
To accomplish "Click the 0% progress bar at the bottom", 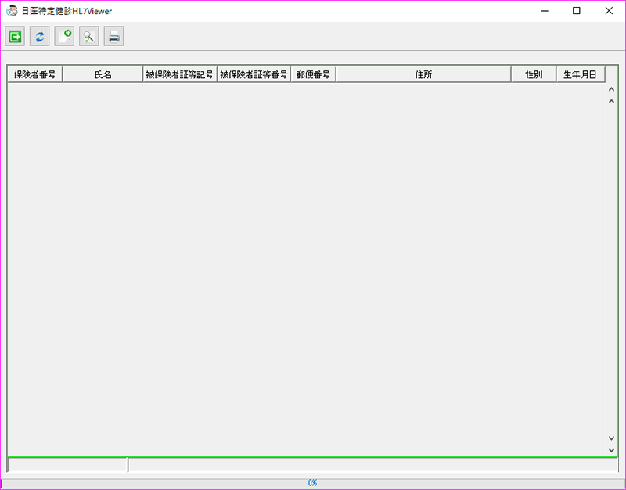I will [x=313, y=483].
